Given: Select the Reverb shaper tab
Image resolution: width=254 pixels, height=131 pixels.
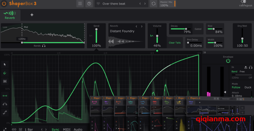Looking at the screenshot, I should (x=10, y=15).
